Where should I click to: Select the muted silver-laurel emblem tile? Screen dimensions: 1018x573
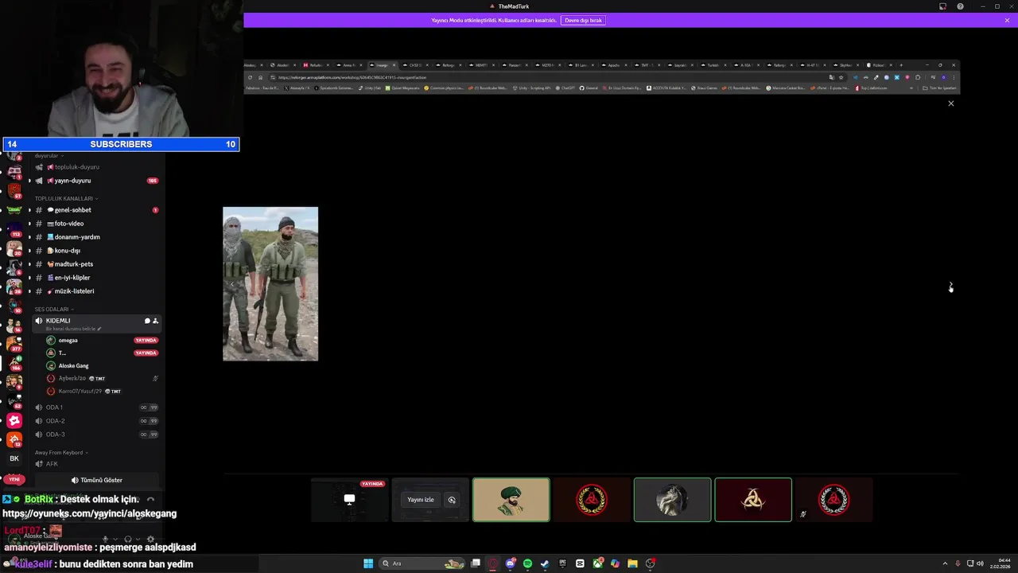pyautogui.click(x=834, y=500)
